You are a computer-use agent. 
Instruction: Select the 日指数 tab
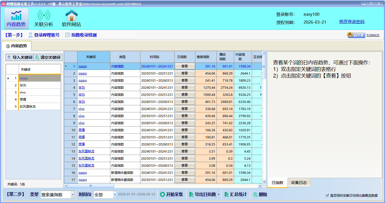point(277,183)
